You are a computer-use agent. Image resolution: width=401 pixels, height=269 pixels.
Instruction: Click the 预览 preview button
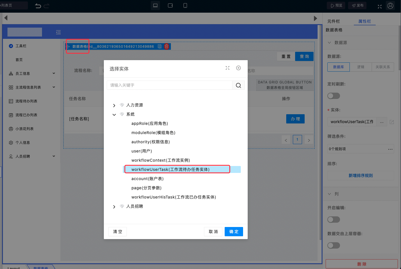(x=336, y=5)
